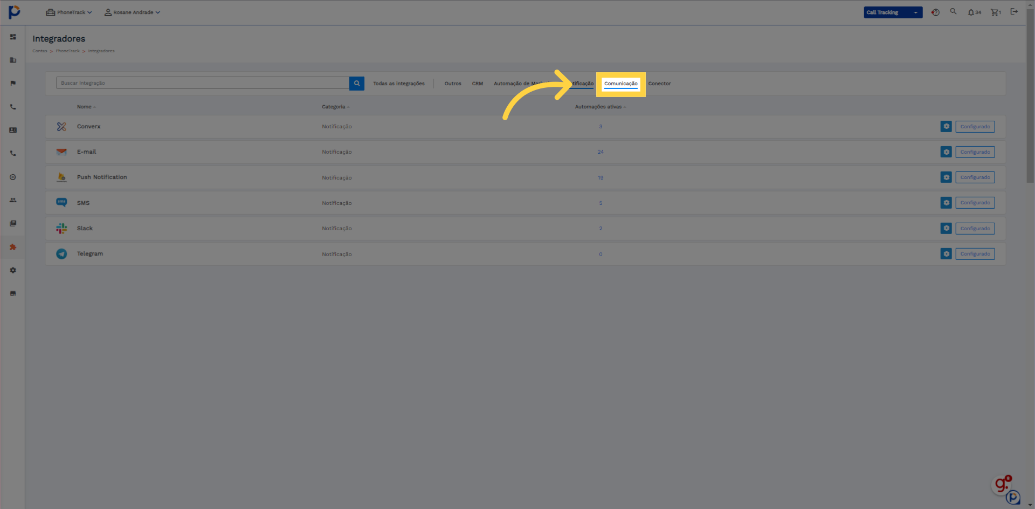Click the Telegram integration name
Viewport: 1035px width, 509px height.
(x=89, y=253)
